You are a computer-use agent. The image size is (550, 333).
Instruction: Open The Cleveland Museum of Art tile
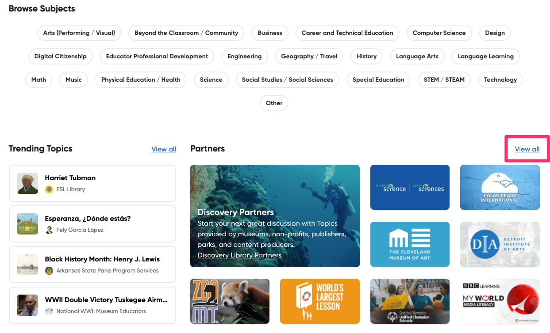[x=410, y=244]
